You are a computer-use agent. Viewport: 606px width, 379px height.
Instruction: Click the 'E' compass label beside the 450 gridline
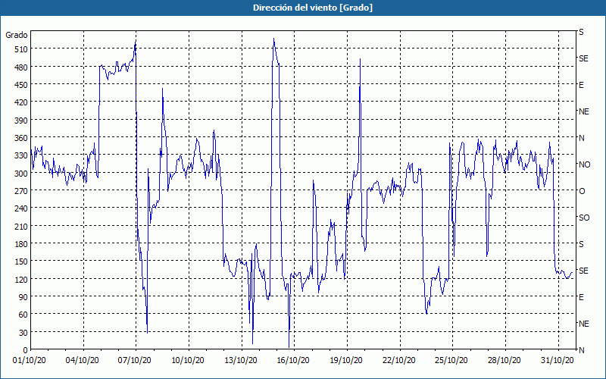coord(581,85)
